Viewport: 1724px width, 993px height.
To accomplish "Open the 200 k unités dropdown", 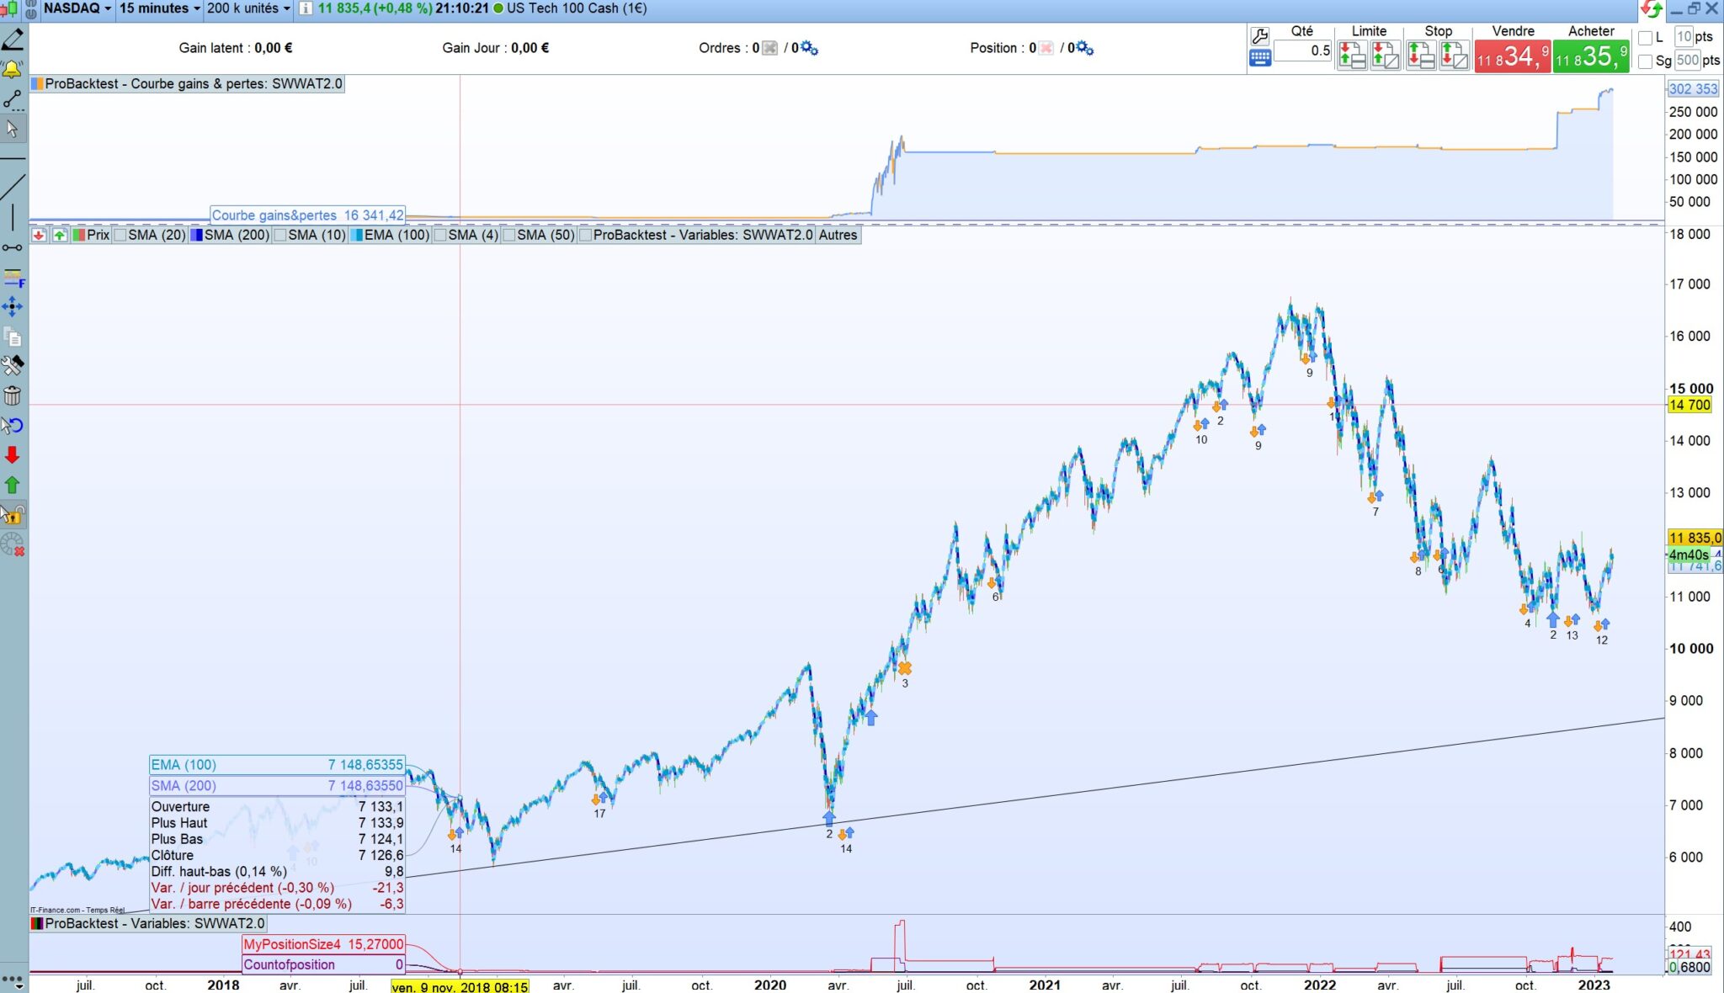I will click(x=248, y=8).
